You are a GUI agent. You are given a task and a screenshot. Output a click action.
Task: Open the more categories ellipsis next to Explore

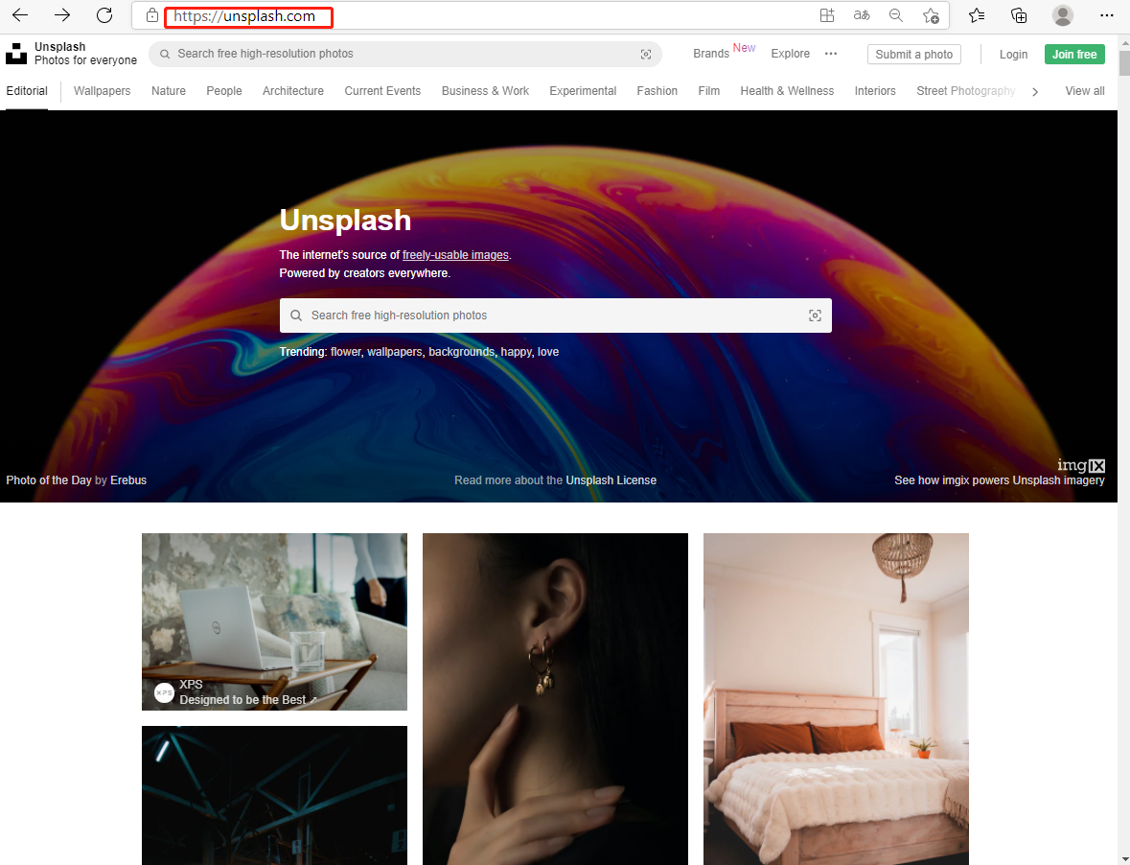tap(830, 55)
